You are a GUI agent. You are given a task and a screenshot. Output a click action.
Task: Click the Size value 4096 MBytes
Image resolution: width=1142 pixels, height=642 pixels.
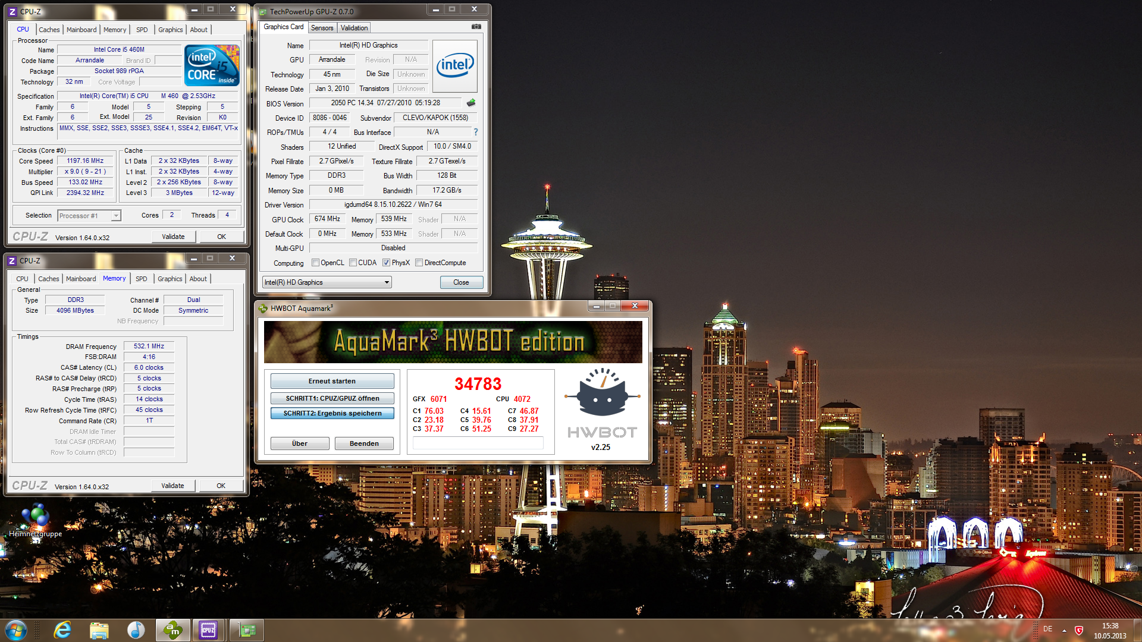coord(75,310)
